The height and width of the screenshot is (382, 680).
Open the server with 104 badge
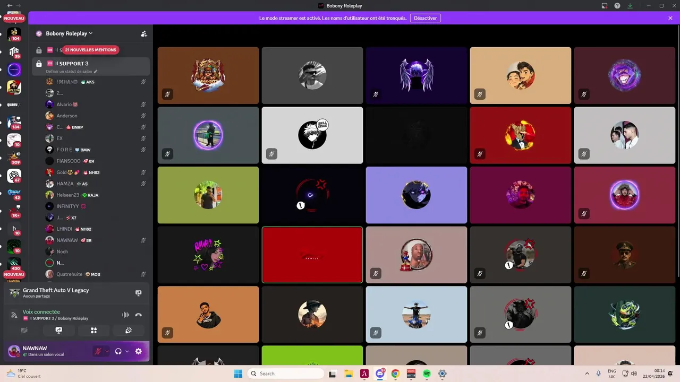[x=14, y=34]
